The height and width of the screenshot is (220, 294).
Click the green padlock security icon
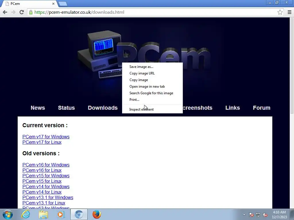click(x=31, y=12)
